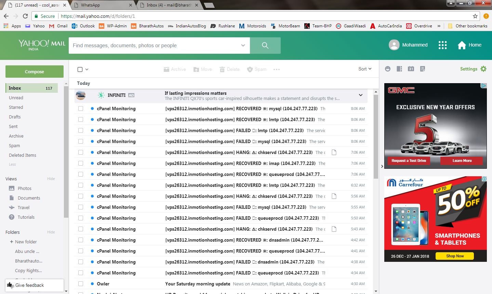Screen dimensions: 492x294
Task: Open the Yahoo apps grid icon
Action: pos(442,45)
